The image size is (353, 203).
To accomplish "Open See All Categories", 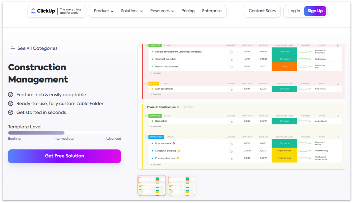I will (x=34, y=48).
